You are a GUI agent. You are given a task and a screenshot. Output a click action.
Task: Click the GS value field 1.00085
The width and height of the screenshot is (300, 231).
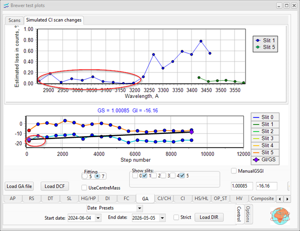click(x=242, y=186)
